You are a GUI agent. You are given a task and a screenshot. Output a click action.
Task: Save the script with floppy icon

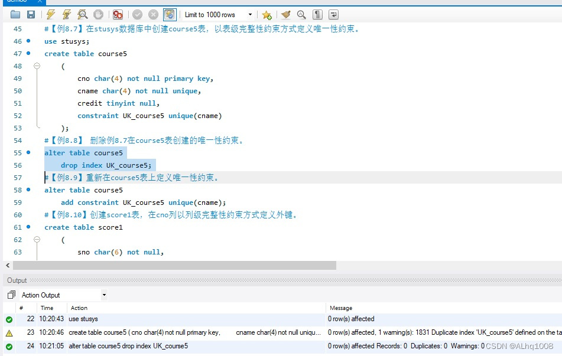pos(31,15)
